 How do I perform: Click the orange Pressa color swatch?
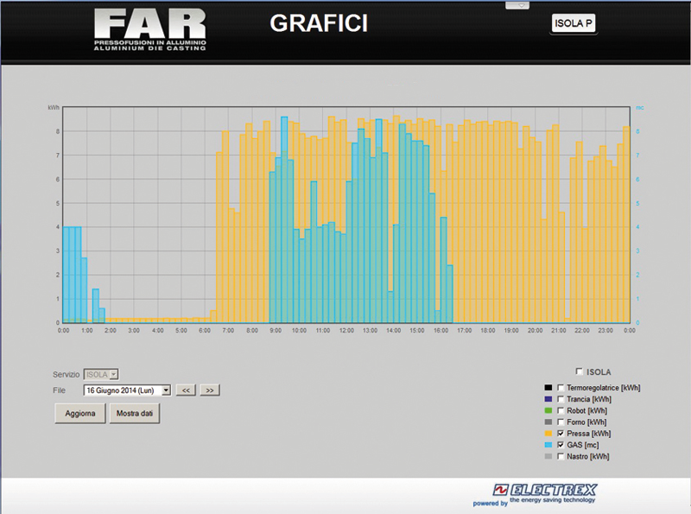coord(548,433)
